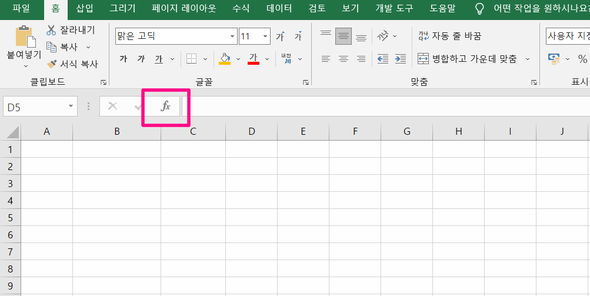Open Insert Function fx button
The height and width of the screenshot is (296, 590).
coord(165,106)
